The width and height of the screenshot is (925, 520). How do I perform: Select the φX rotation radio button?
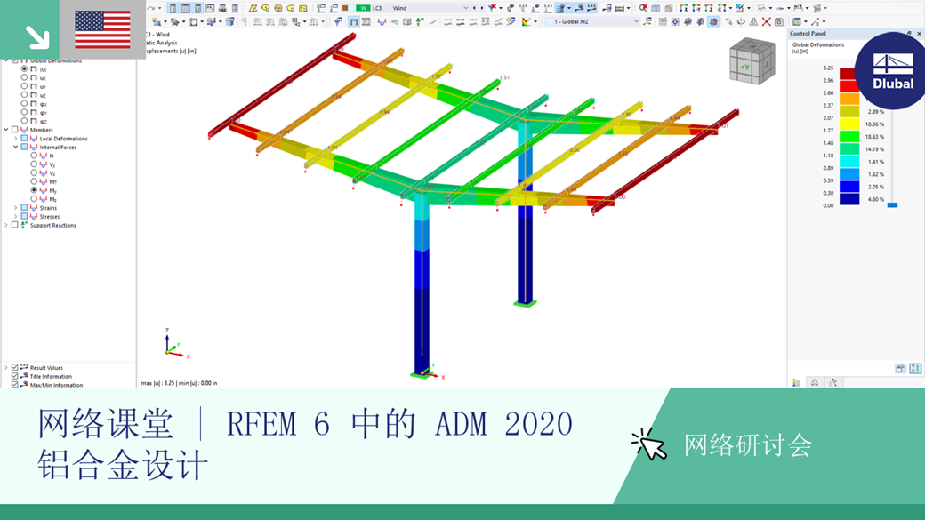pyautogui.click(x=24, y=103)
